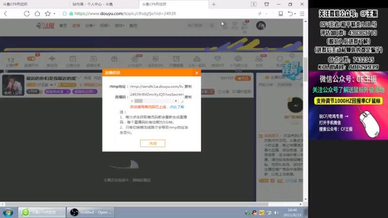
Task: Go to 首页 in the Douyu navigation
Action: (63, 26)
